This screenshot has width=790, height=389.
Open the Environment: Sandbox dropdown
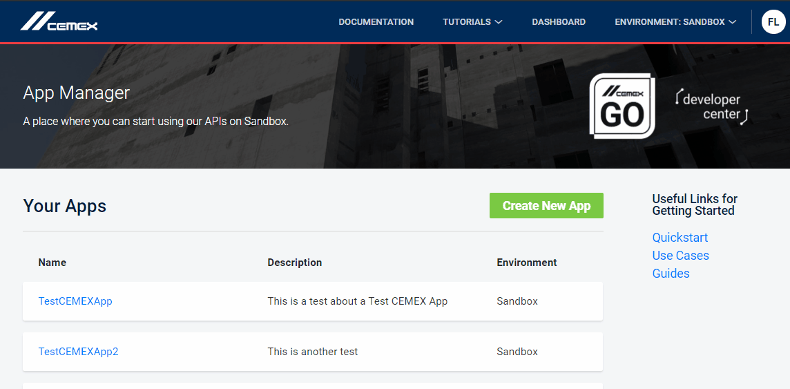tap(675, 22)
